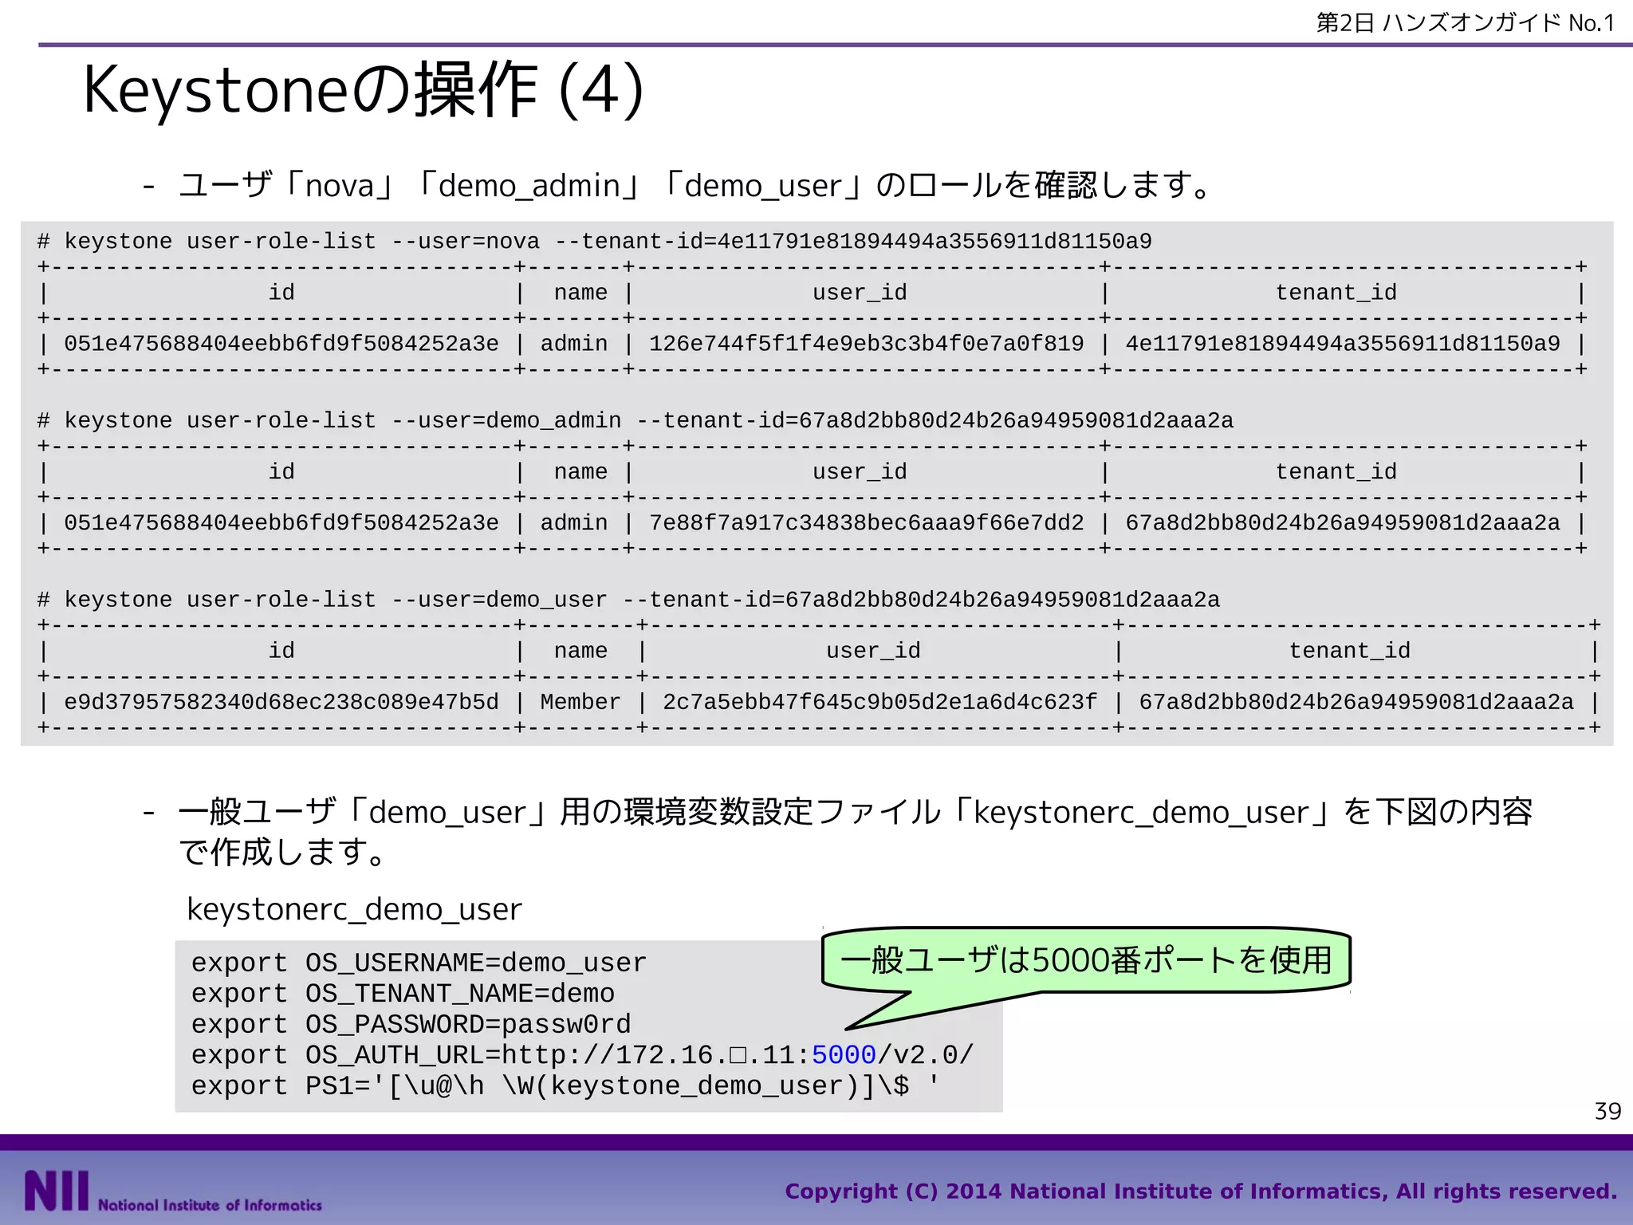Select user_id '126e744f5f1f4e9eb3c3b4f0e7a0f819'

click(866, 344)
